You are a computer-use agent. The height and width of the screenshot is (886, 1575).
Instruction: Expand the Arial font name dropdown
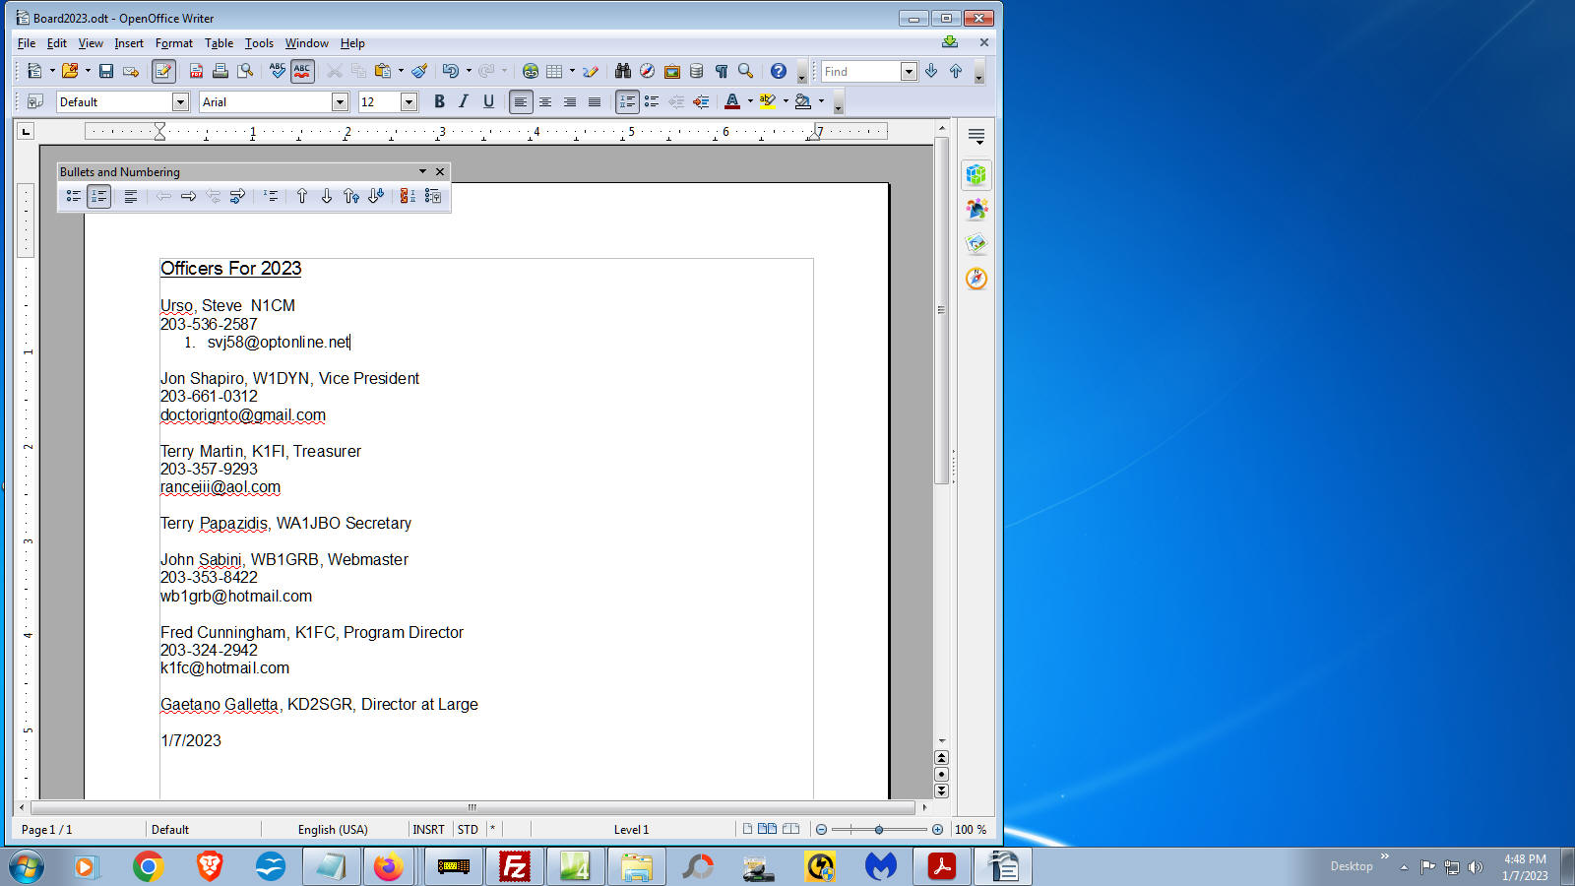340,101
